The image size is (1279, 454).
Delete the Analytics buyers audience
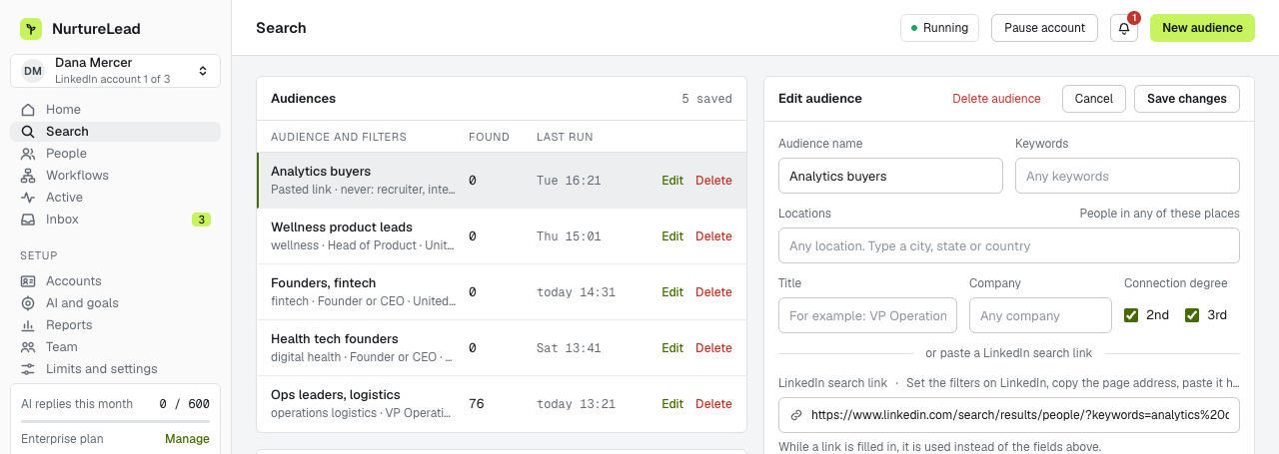tap(713, 181)
